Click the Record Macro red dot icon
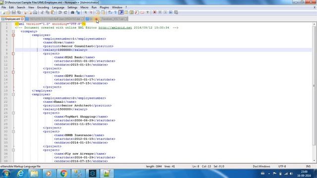This screenshot has height=178, width=317. (155, 12)
